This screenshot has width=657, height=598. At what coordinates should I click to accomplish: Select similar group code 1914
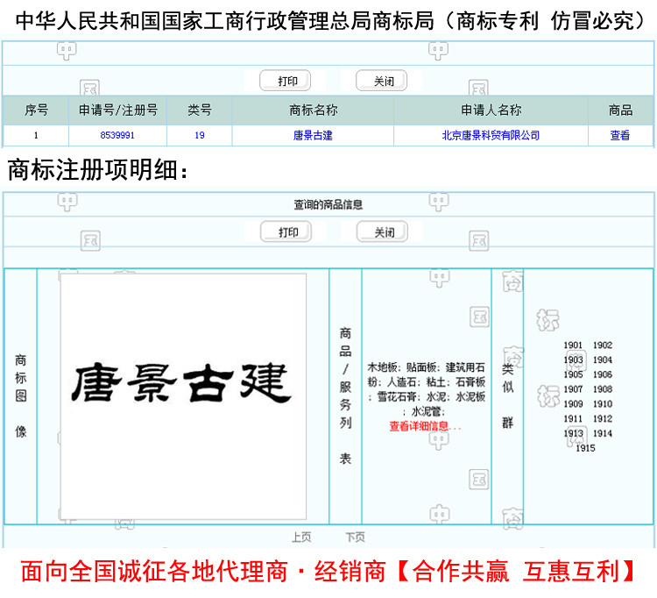(x=603, y=433)
